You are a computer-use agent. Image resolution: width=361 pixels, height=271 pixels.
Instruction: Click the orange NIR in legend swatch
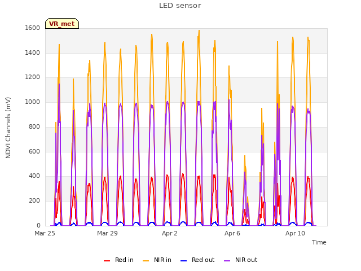click(146, 261)
